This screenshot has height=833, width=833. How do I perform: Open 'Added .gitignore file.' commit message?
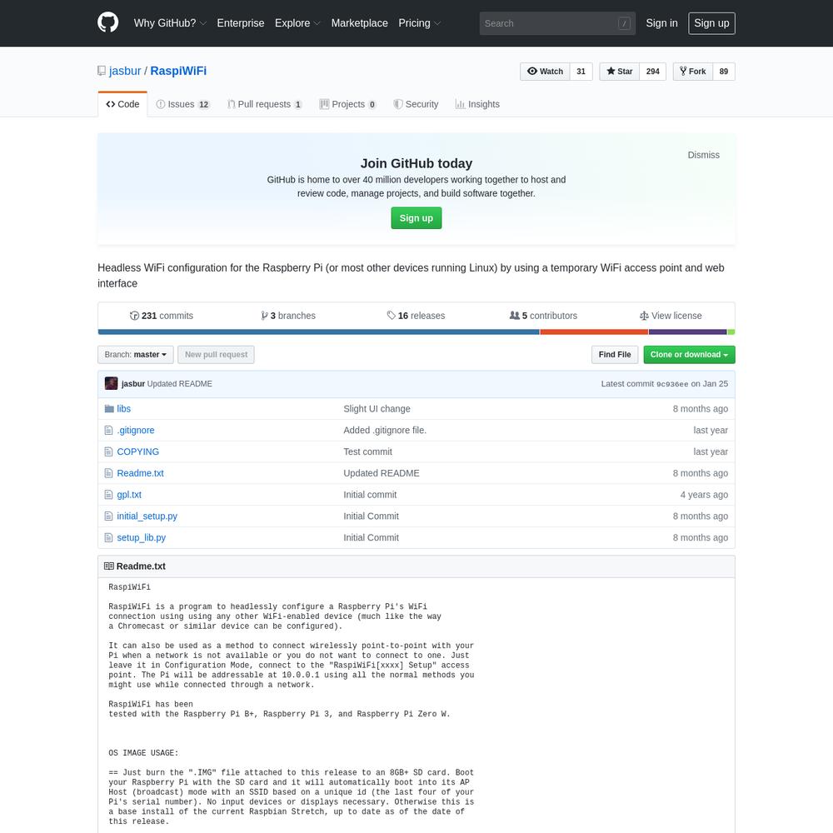click(x=385, y=431)
